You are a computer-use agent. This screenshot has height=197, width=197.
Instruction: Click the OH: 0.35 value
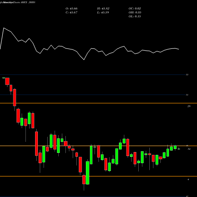click(x=135, y=13)
